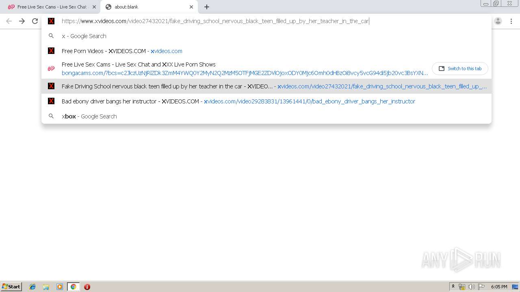
Task: Show hidden system tray icons
Action: pos(453,287)
